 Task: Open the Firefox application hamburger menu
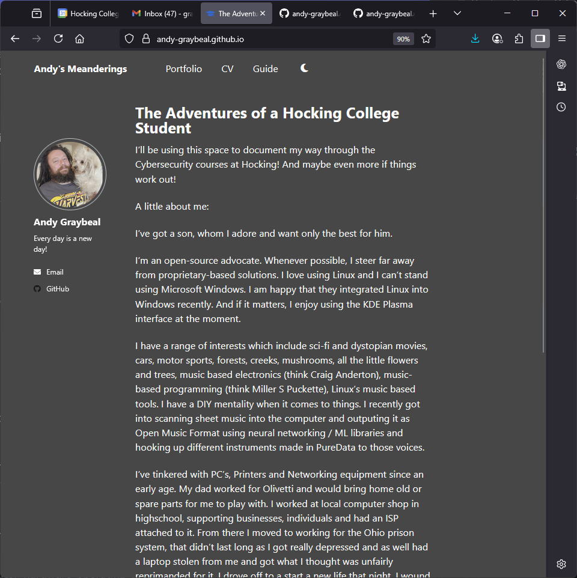(562, 38)
